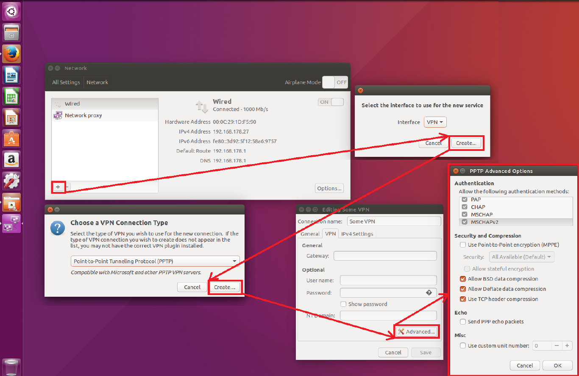Click the plus button to add a connection
579x376 pixels.
(x=58, y=187)
